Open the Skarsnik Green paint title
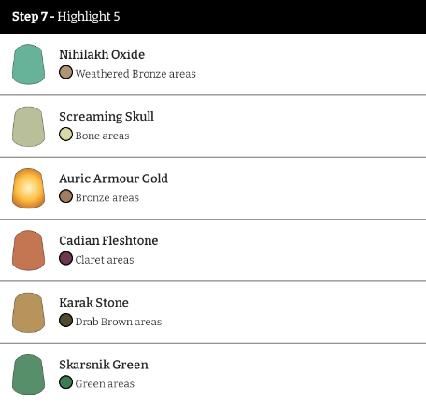 pos(104,365)
